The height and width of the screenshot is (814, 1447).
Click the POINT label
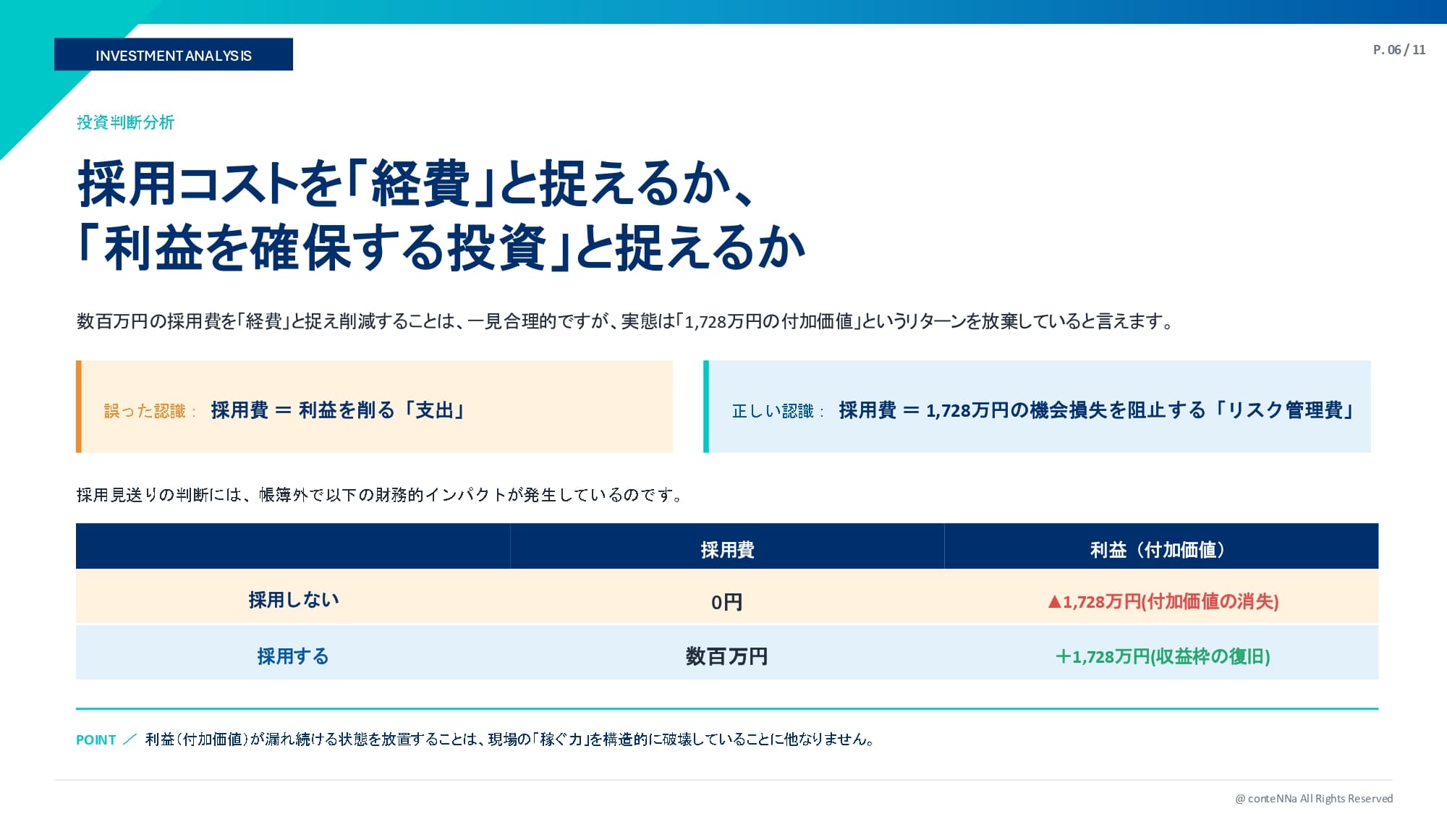(x=96, y=739)
